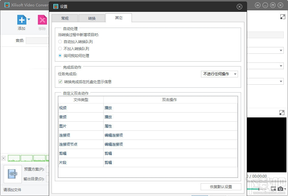Screen dimensions: 288x196
Task: Select the 其它 tab
Action: coord(119,18)
